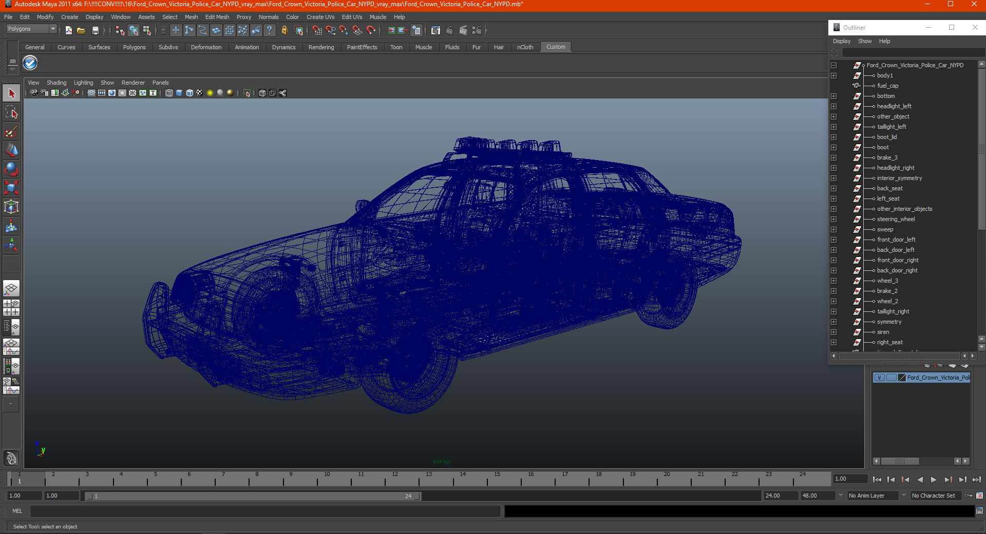Open the Create UVs menu
Image resolution: width=986 pixels, height=534 pixels.
tap(320, 17)
